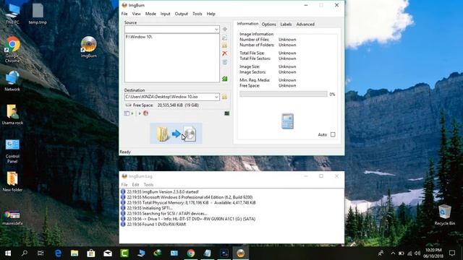
Task: Open the Camtasia taskbar icon
Action: pyautogui.click(x=124, y=253)
